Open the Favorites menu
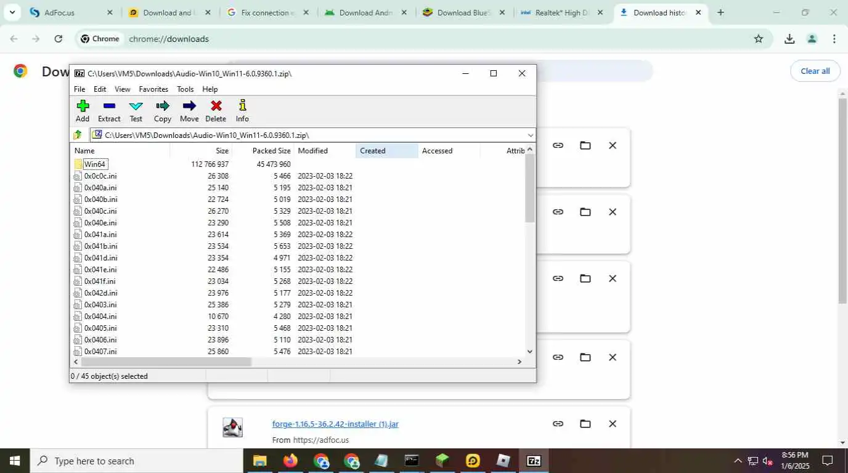 [x=153, y=89]
